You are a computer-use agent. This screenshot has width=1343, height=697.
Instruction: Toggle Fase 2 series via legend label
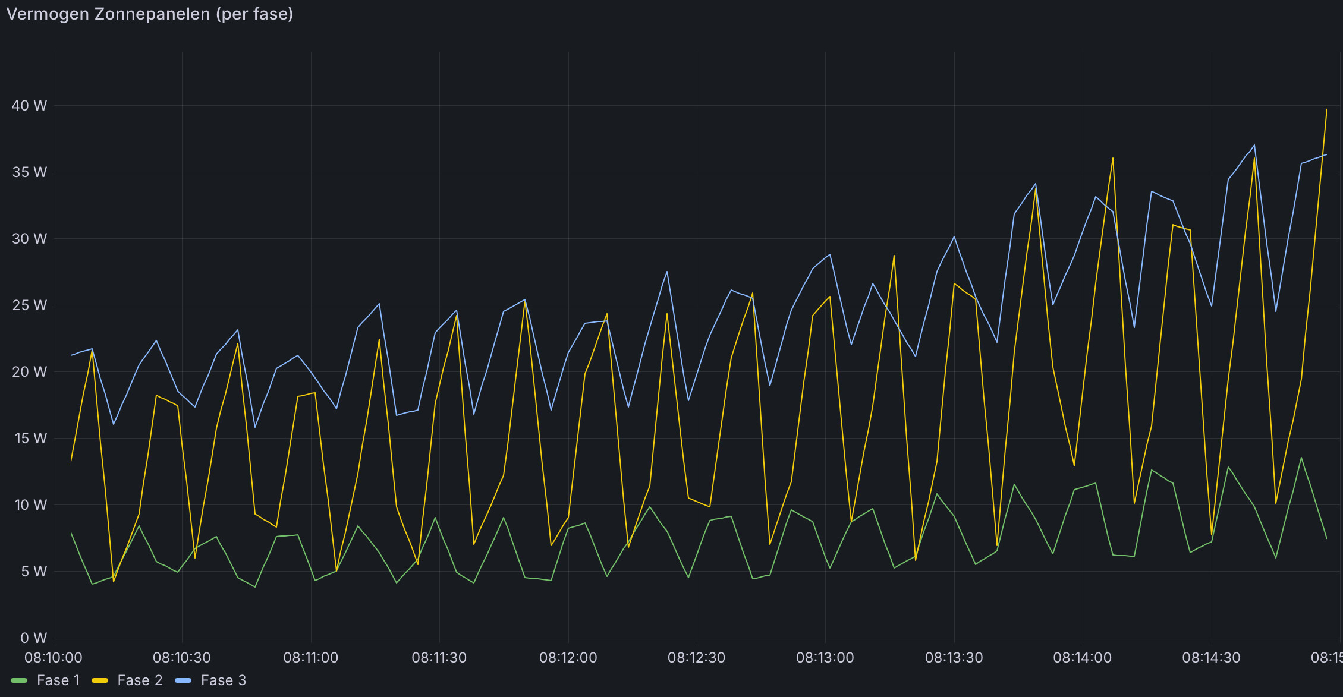[140, 680]
